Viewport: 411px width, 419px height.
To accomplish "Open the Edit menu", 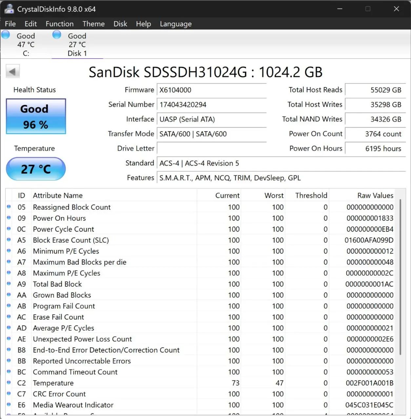I will [x=30, y=24].
